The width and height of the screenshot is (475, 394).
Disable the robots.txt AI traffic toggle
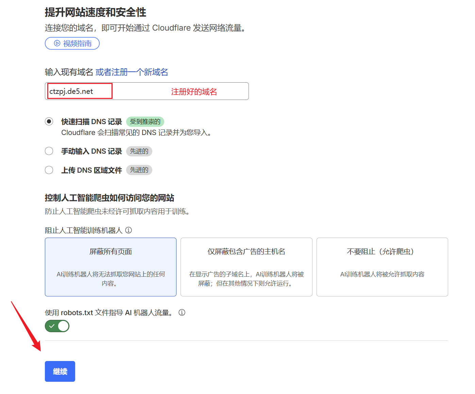click(x=57, y=326)
